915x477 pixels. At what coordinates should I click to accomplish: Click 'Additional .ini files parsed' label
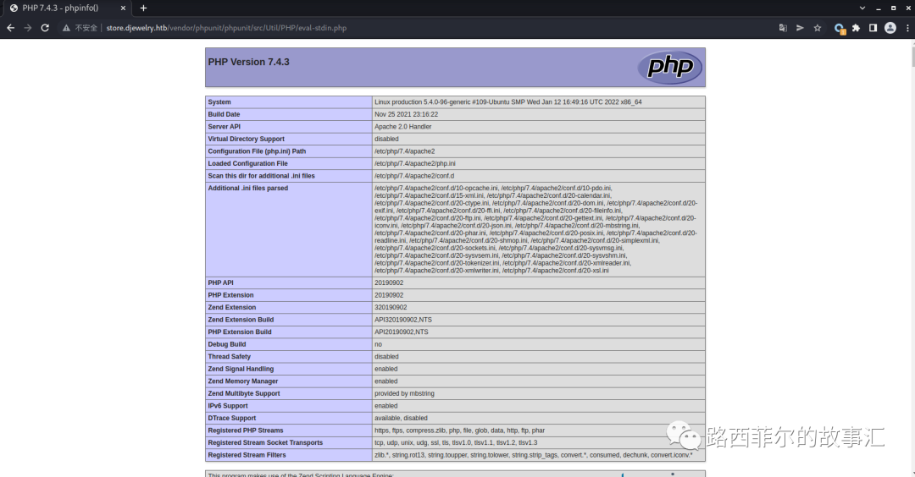coord(248,188)
